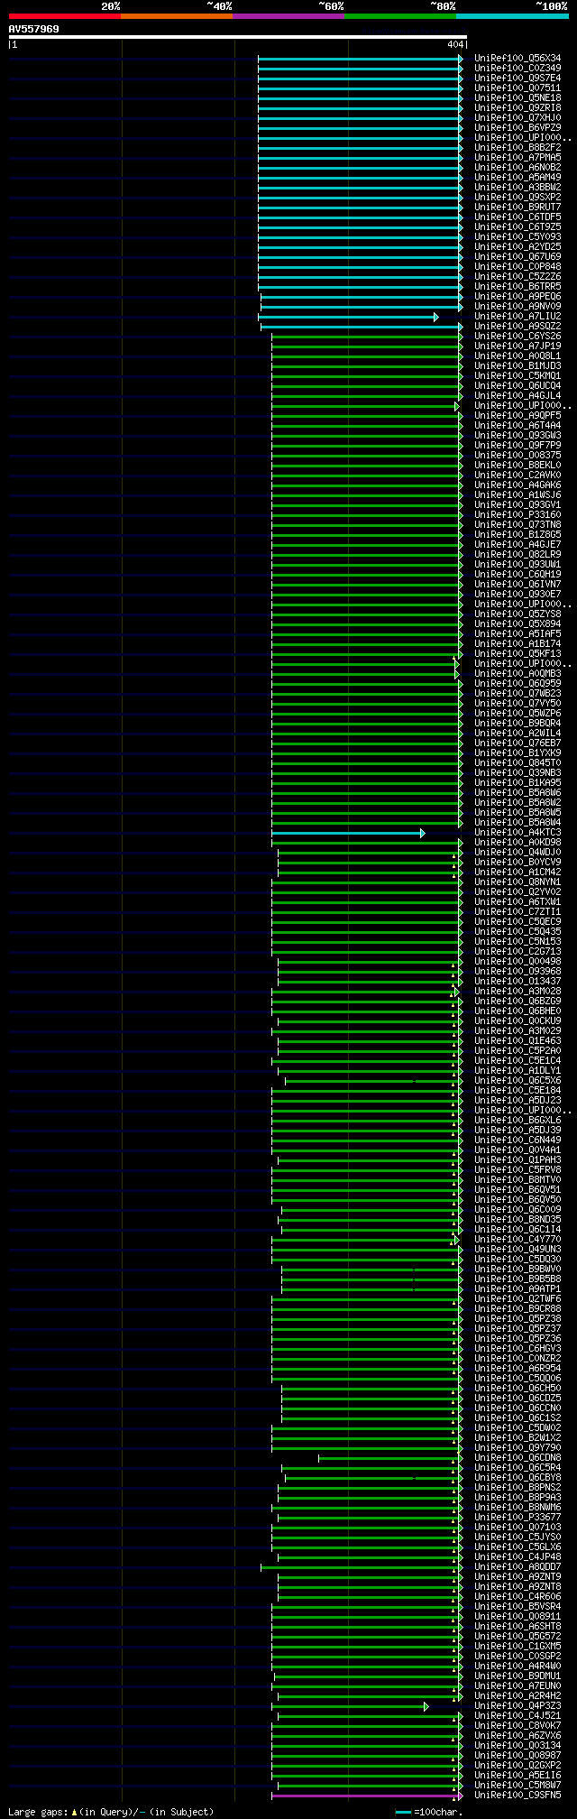577x1819 pixels.
Task: Select label UniRef100_B9RUT7
Action: pyautogui.click(x=517, y=208)
